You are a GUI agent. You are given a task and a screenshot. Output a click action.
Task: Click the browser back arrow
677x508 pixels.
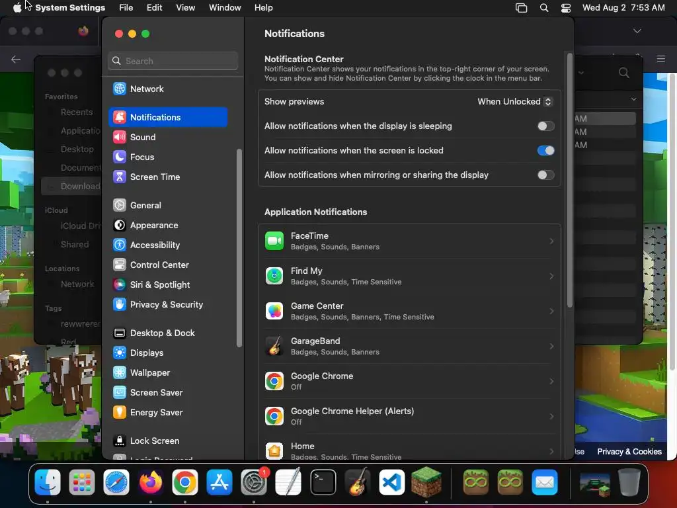pos(16,59)
